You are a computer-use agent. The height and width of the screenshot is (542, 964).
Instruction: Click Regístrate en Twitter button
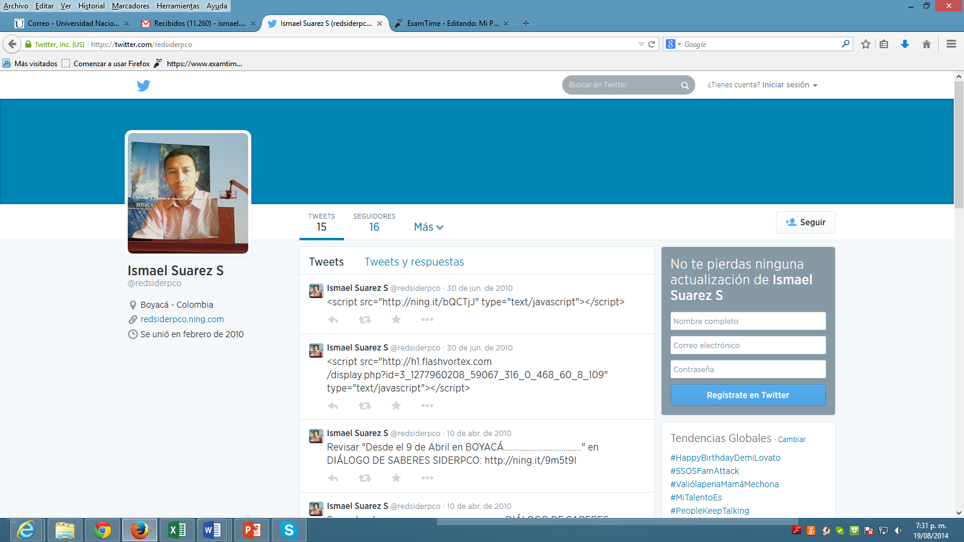pos(748,395)
